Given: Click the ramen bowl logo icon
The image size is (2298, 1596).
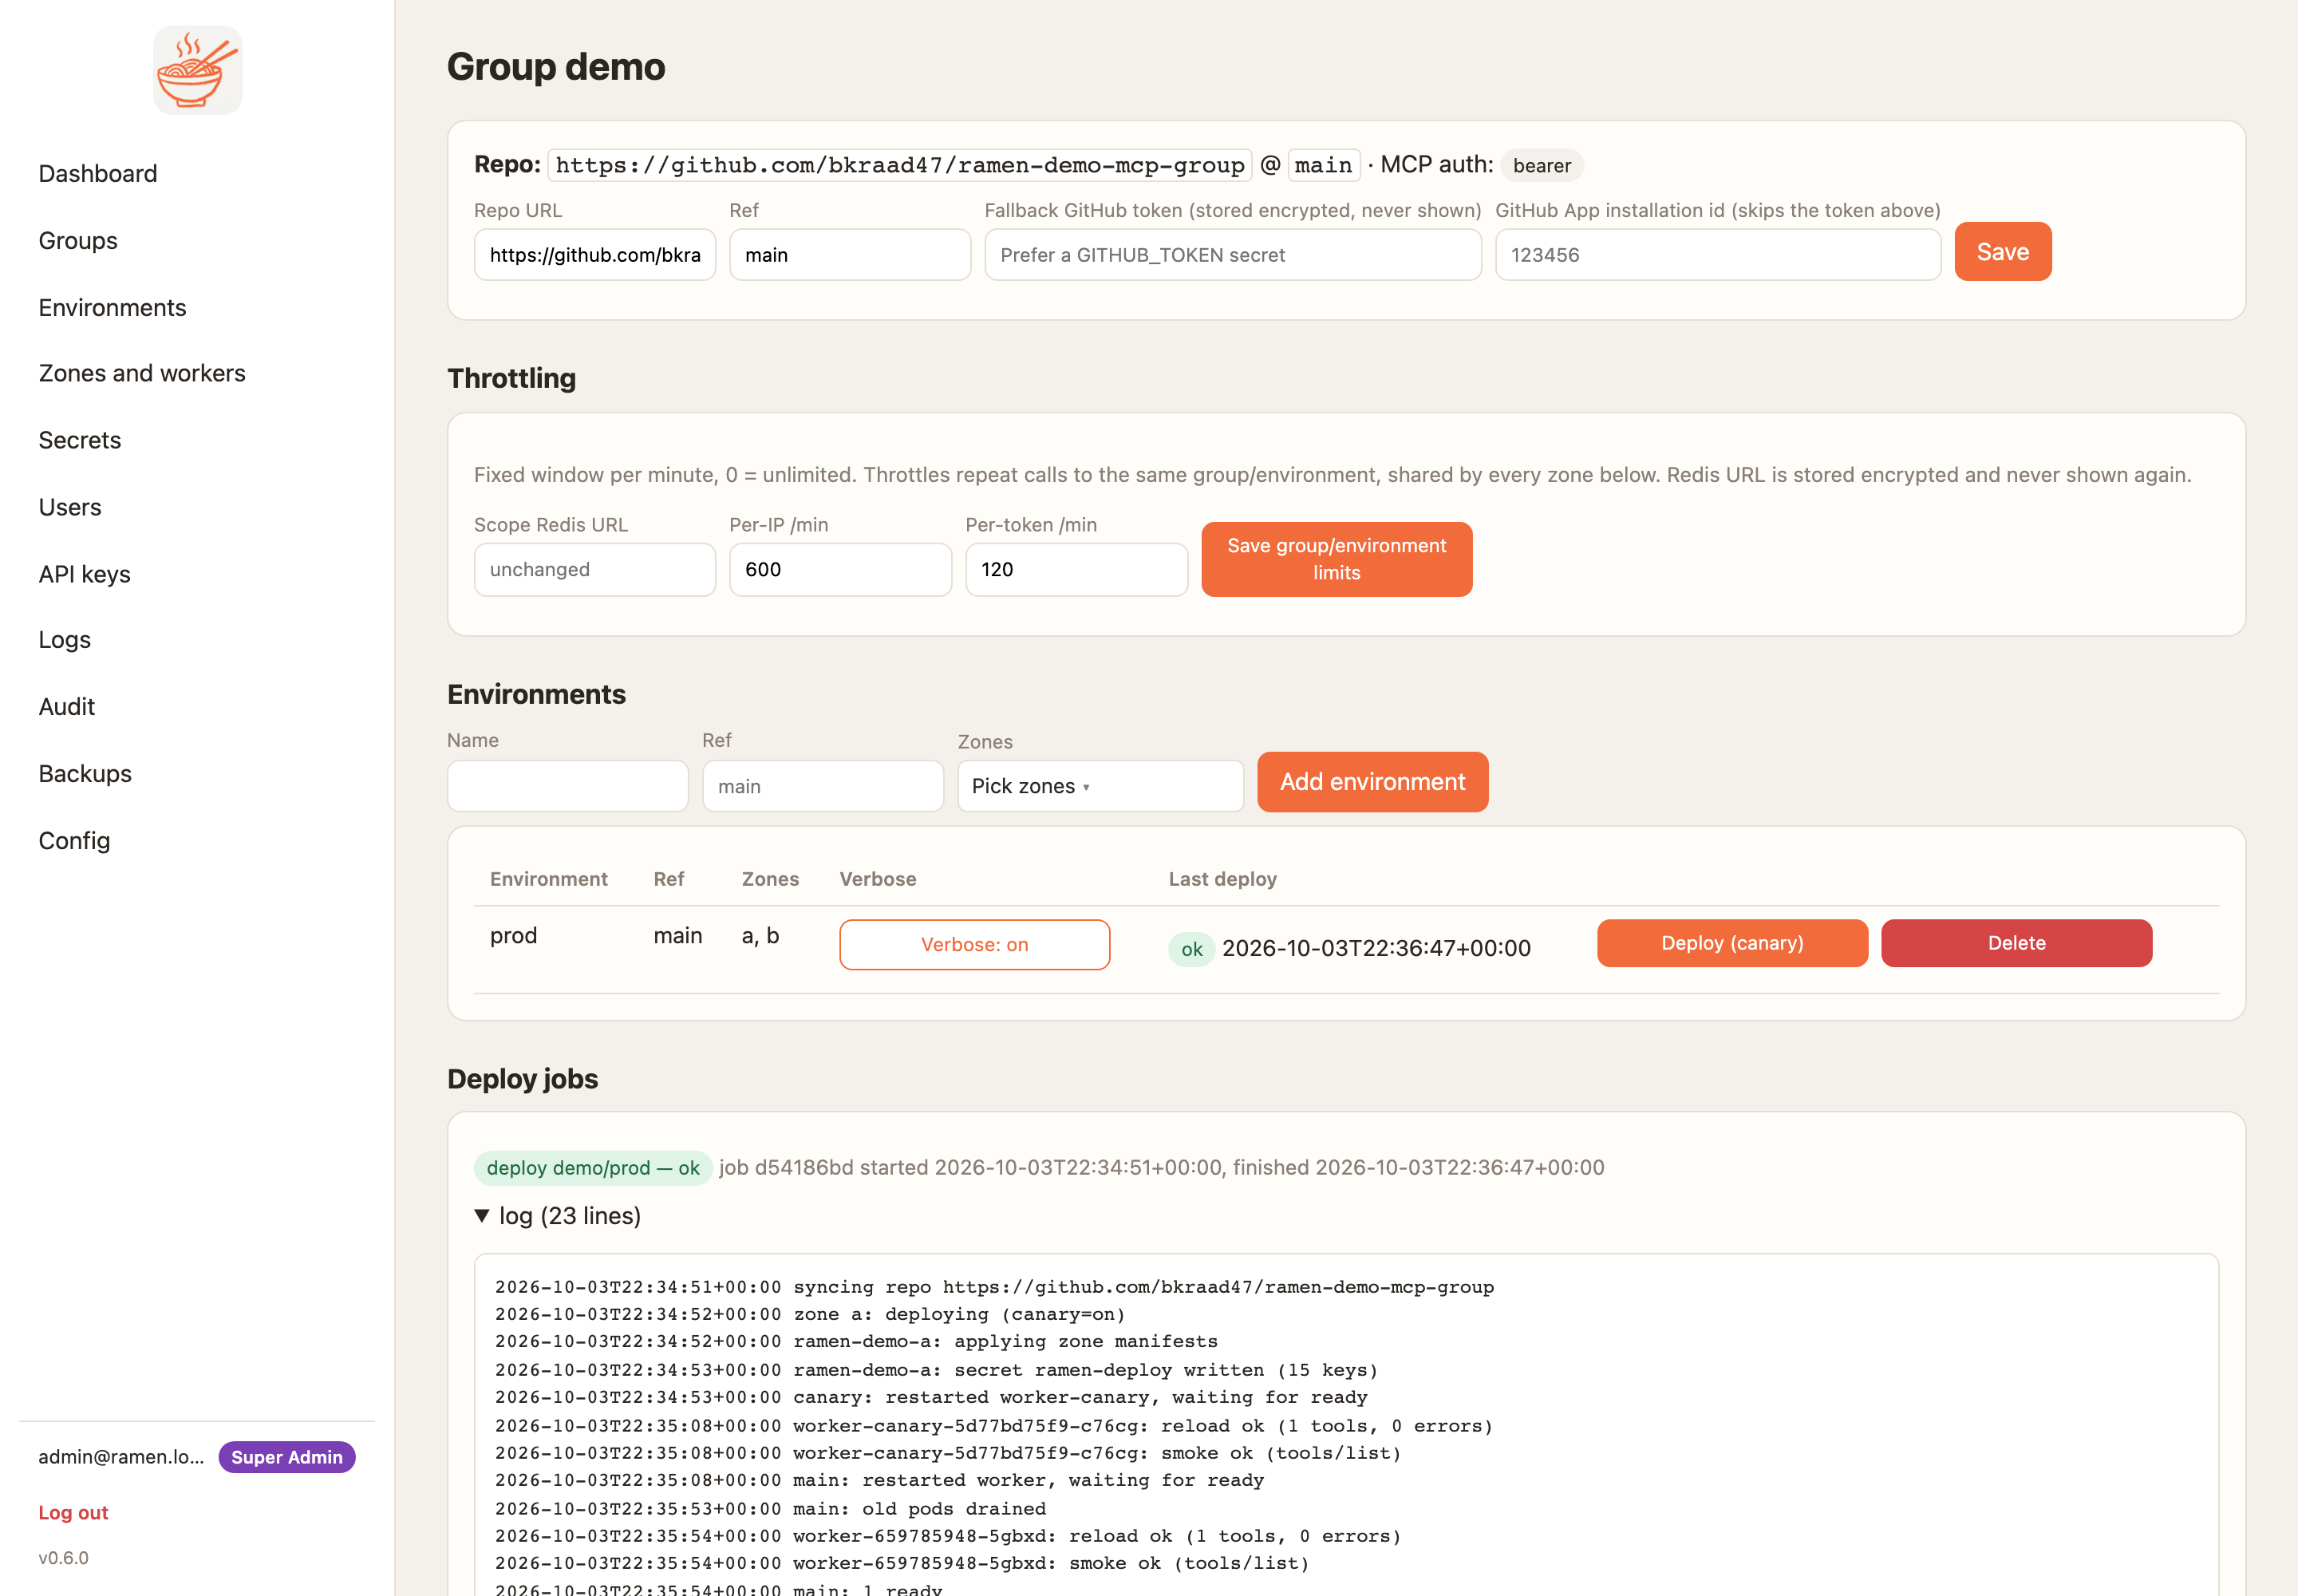Looking at the screenshot, I should click(197, 70).
